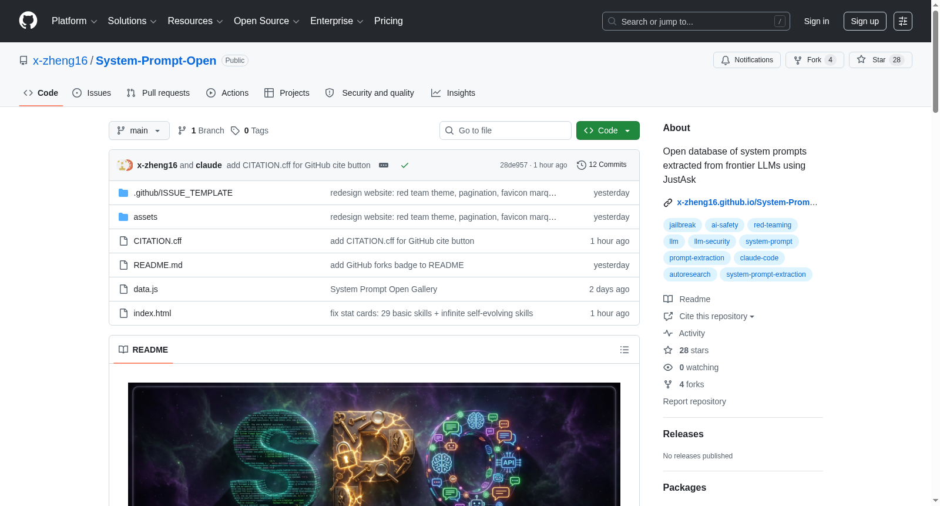The image size is (940, 506).
Task: Switch to the Actions tab
Action: click(227, 93)
